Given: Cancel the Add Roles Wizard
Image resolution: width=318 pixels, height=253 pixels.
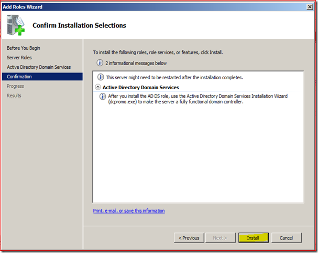Looking at the screenshot, I should click(287, 238).
